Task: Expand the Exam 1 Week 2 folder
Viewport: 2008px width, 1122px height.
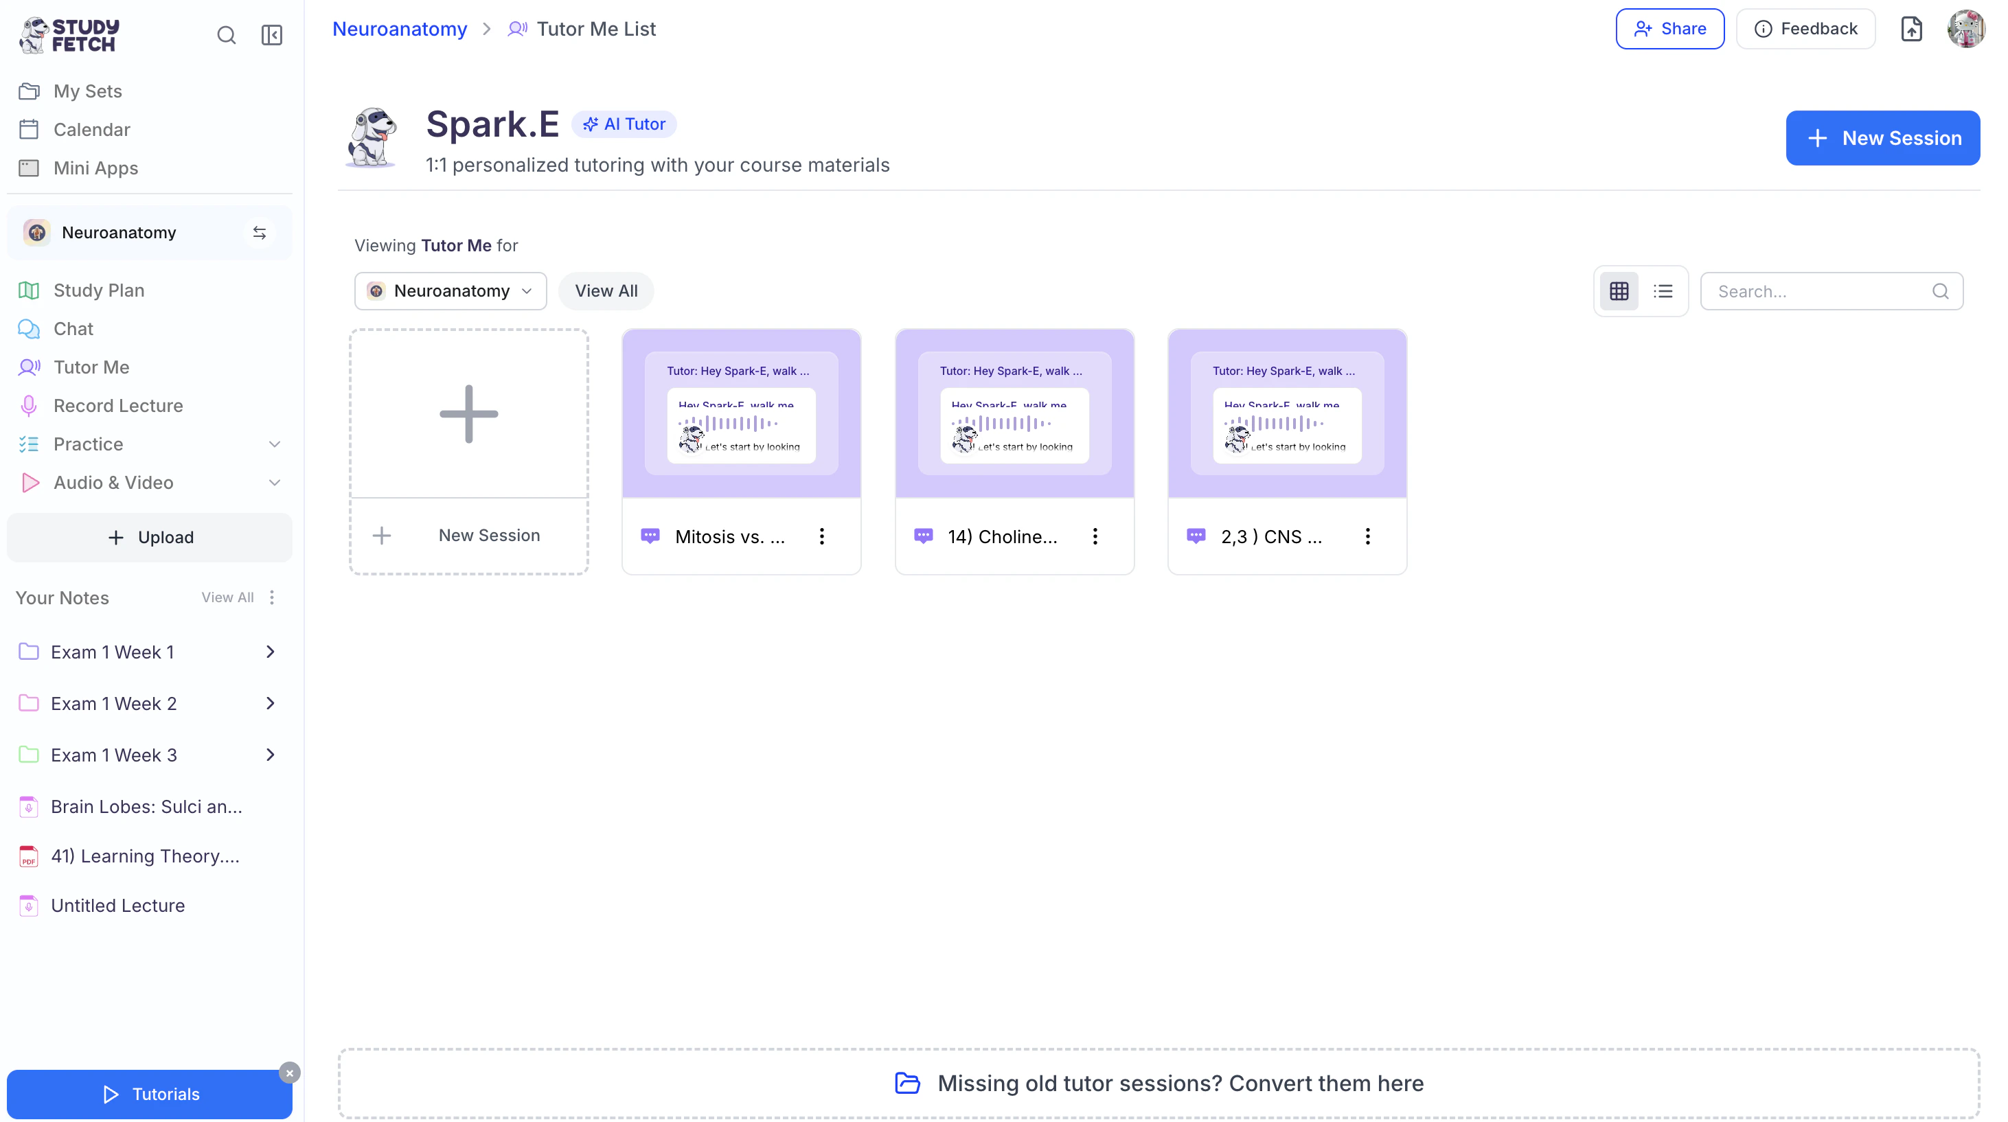Action: pyautogui.click(x=270, y=704)
